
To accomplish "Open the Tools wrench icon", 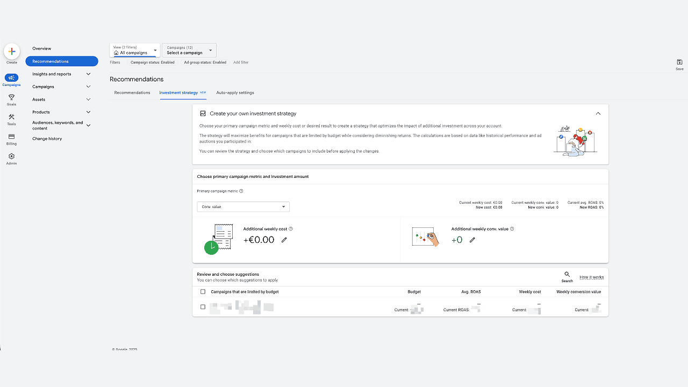I will pyautogui.click(x=11, y=117).
